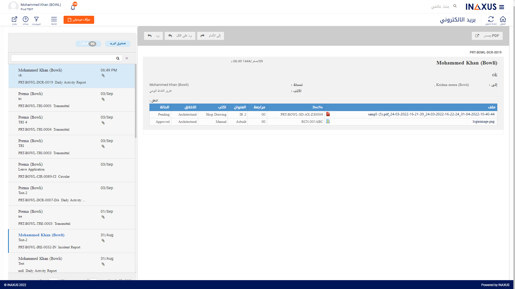This screenshot has width=515, height=289.
Task: Toggle the 90 unread messages filter
Action: [x=88, y=44]
